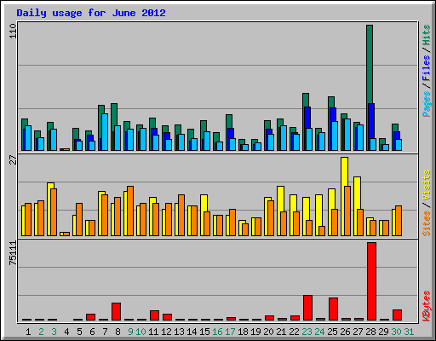Image resolution: width=436 pixels, height=341 pixels.
Task: Click the '110' y-axis label
Action: click(x=13, y=32)
